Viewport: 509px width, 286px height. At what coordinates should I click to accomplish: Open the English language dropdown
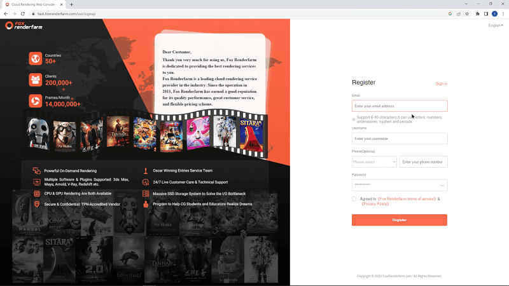pyautogui.click(x=495, y=25)
